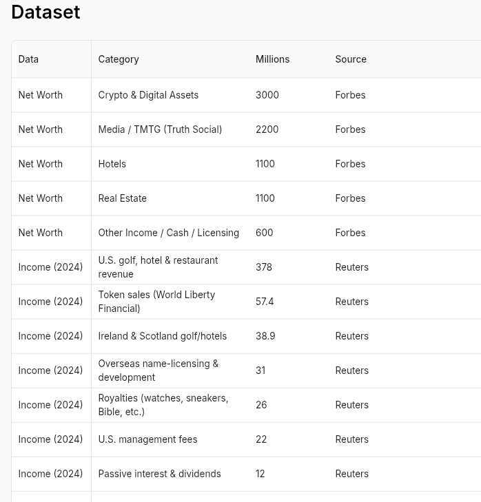The height and width of the screenshot is (502, 481).
Task: Click the Dataset heading
Action: (x=45, y=12)
